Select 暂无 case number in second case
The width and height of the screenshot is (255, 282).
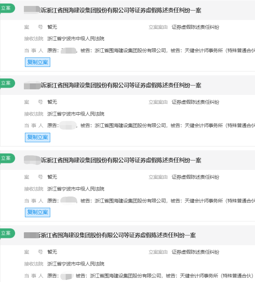[x=52, y=102]
